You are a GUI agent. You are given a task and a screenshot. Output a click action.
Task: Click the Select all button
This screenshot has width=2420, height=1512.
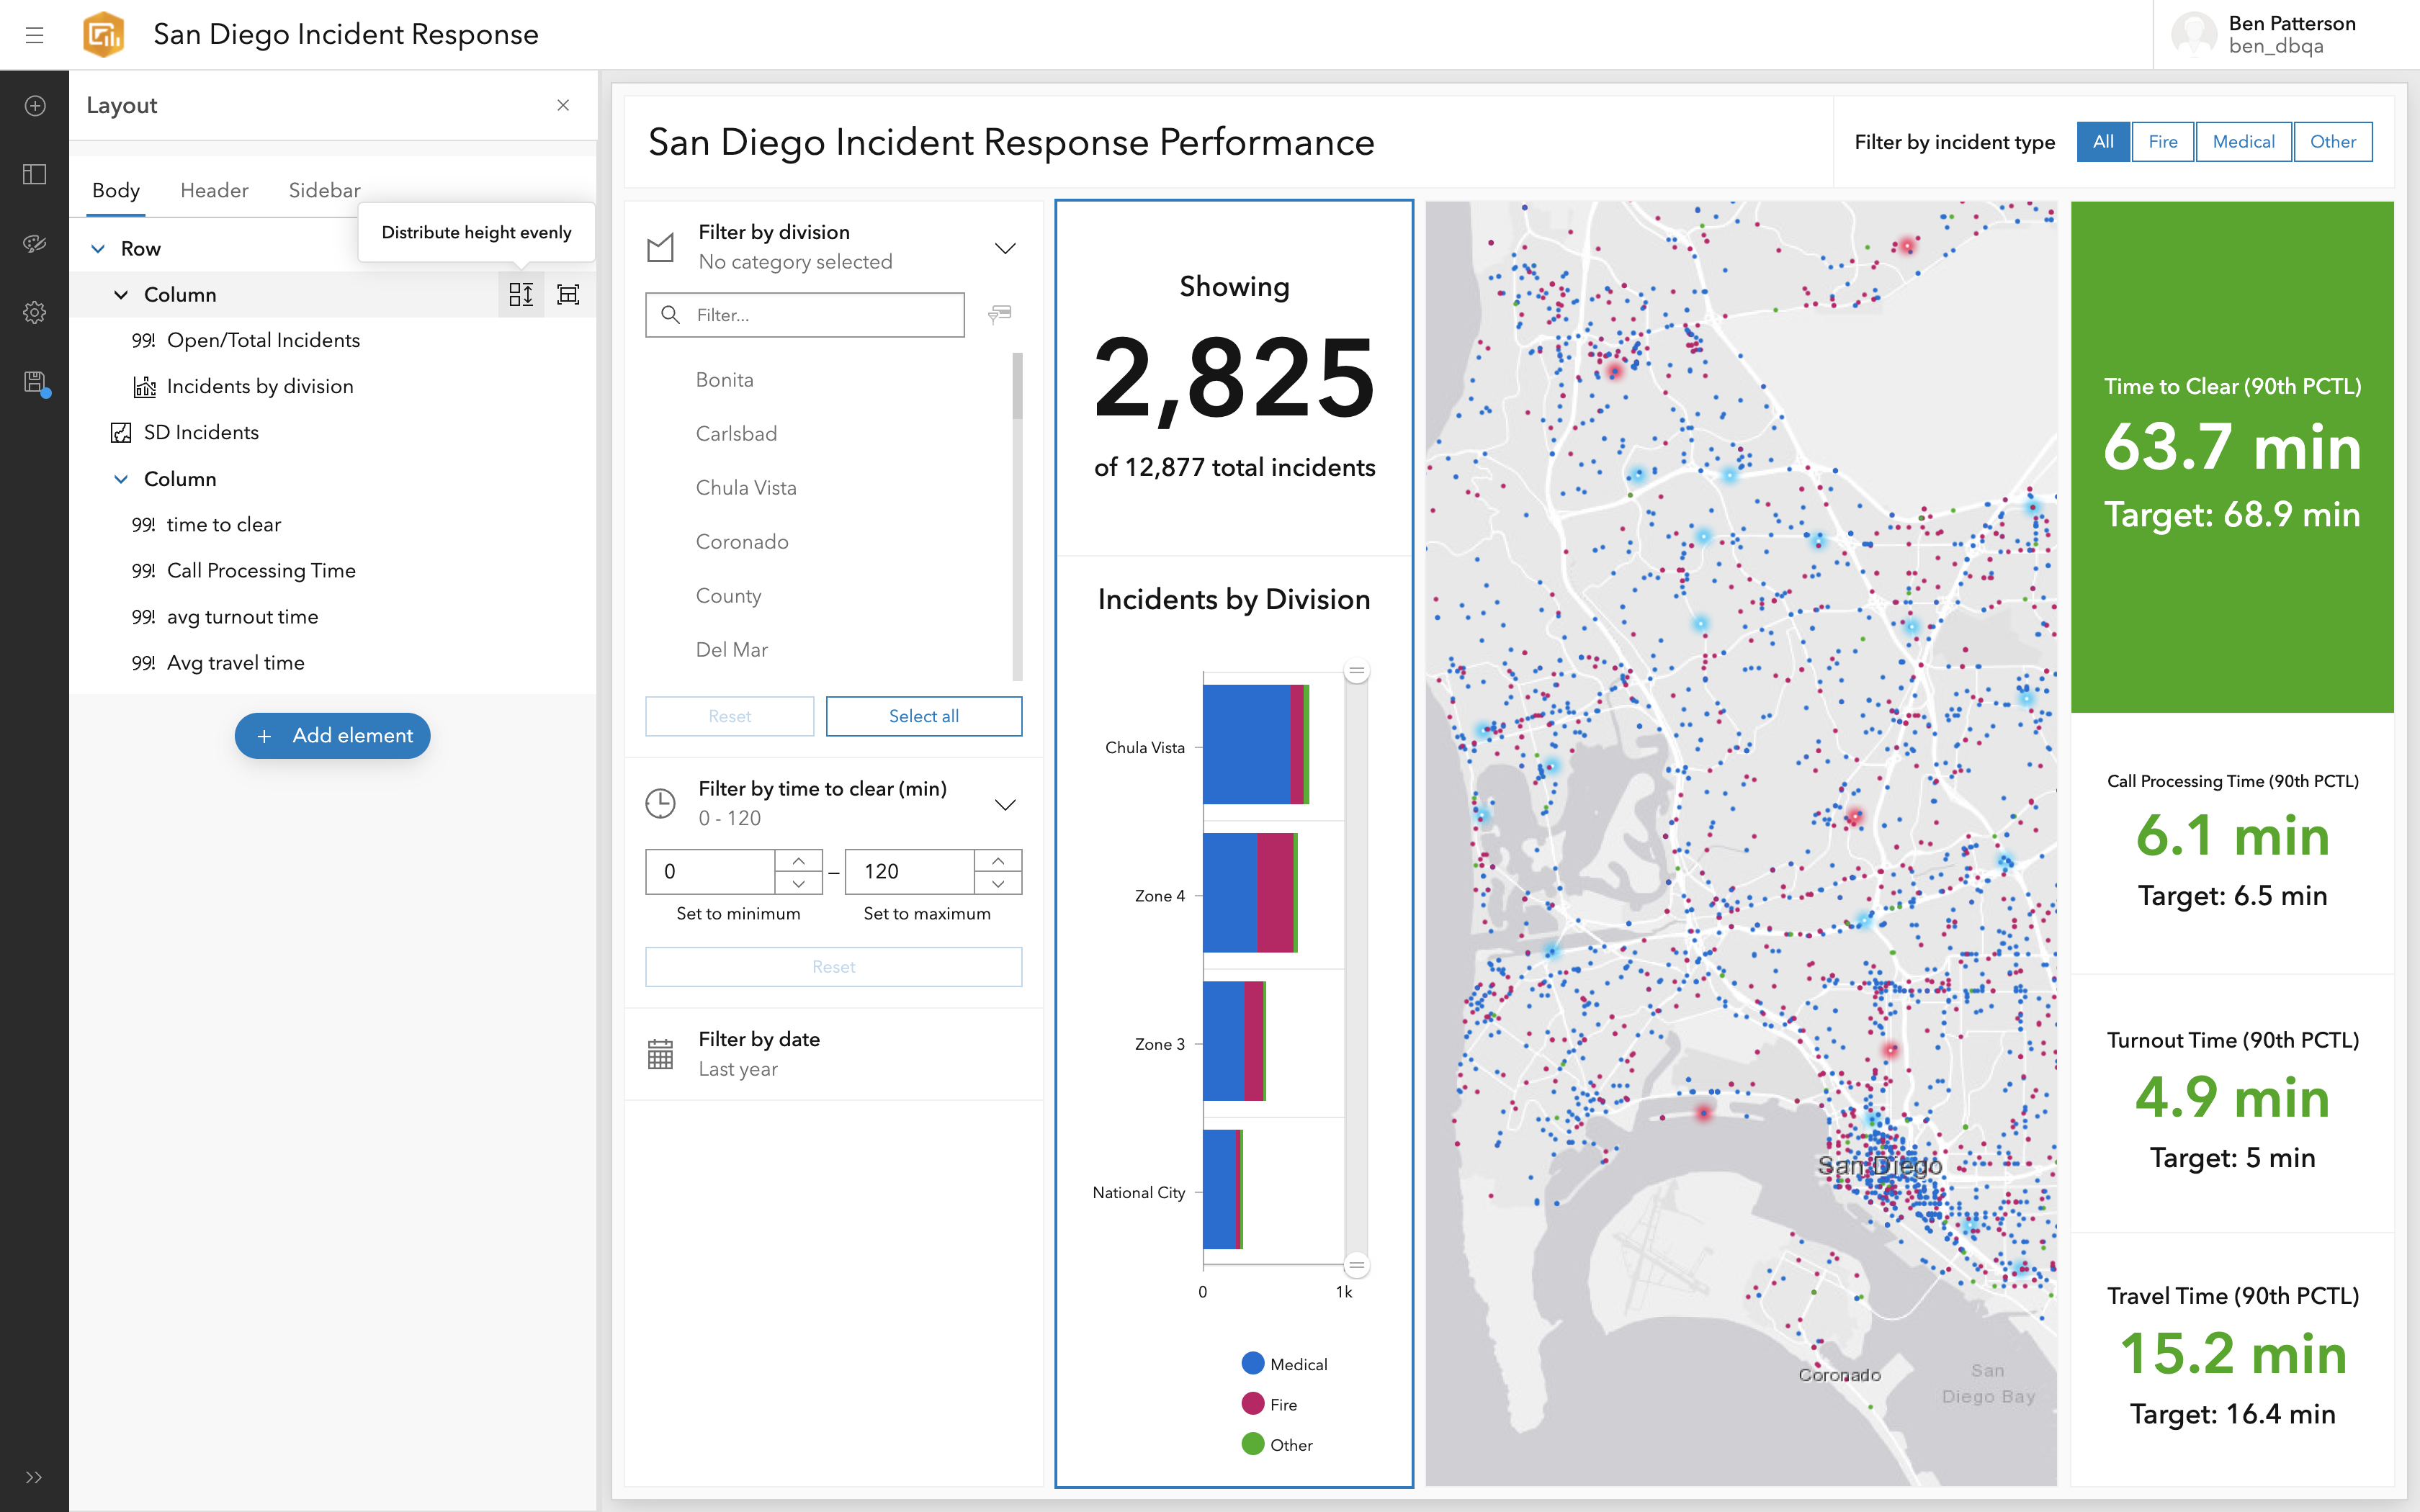point(923,716)
